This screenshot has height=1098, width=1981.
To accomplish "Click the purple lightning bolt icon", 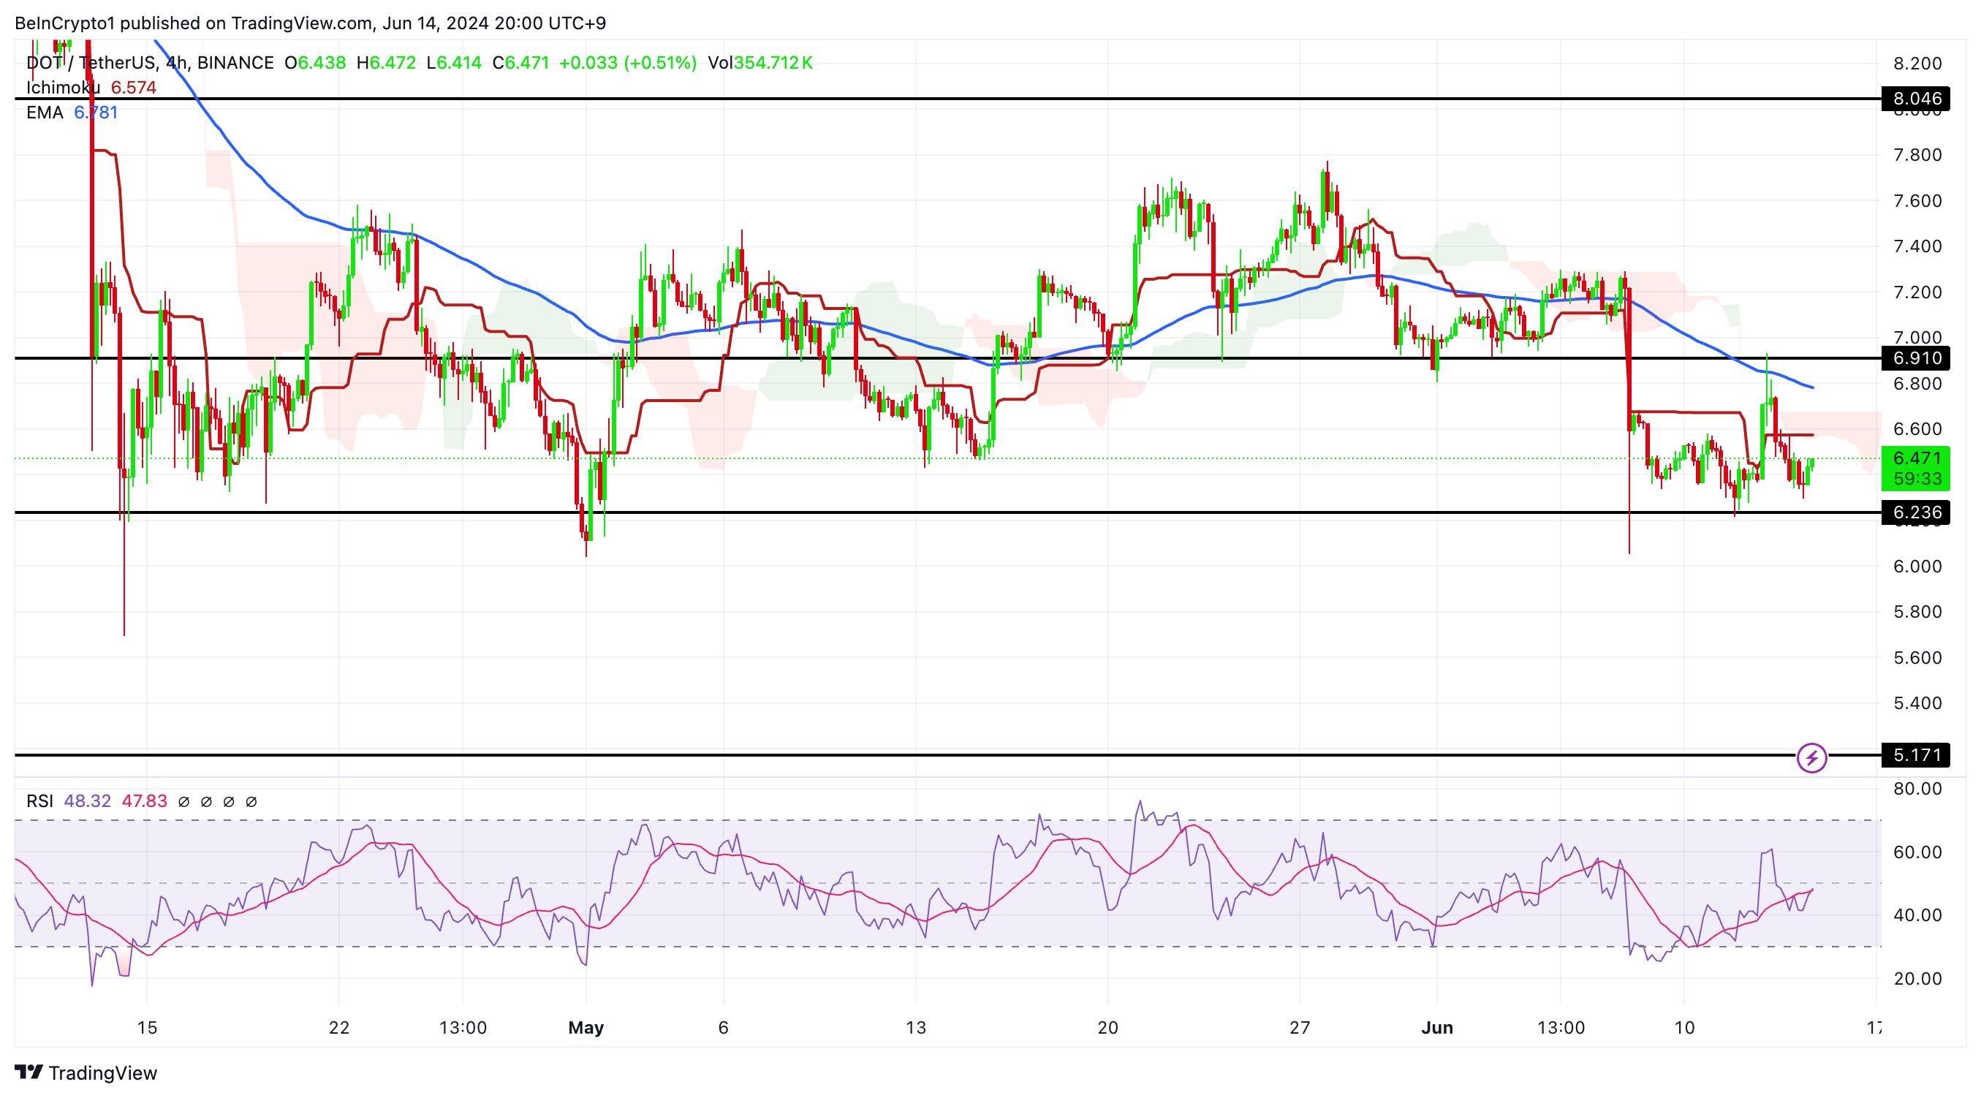I will [x=1811, y=757].
